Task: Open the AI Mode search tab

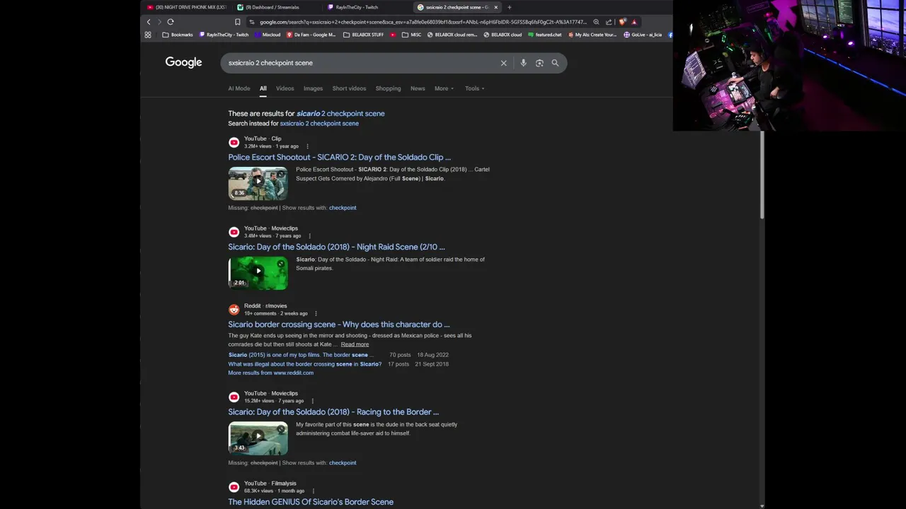Action: [239, 88]
